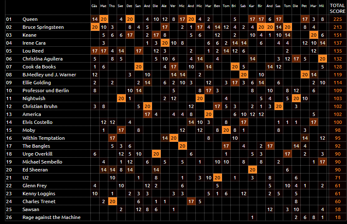Select the Bir column header
Image resolution: width=347 pixels, height=224 pixels.
[260, 6]
